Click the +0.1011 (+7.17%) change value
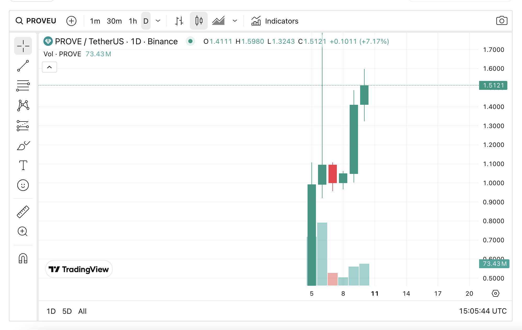The image size is (522, 330). (x=359, y=41)
